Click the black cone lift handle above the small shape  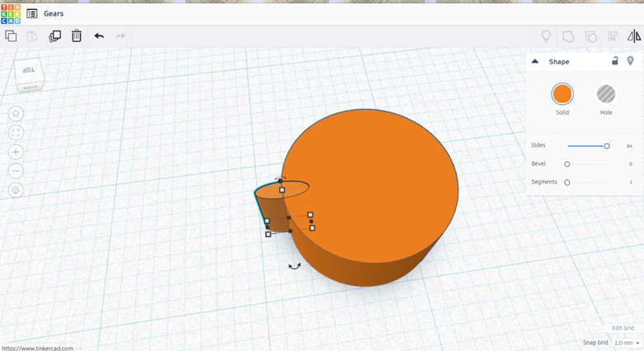280,180
